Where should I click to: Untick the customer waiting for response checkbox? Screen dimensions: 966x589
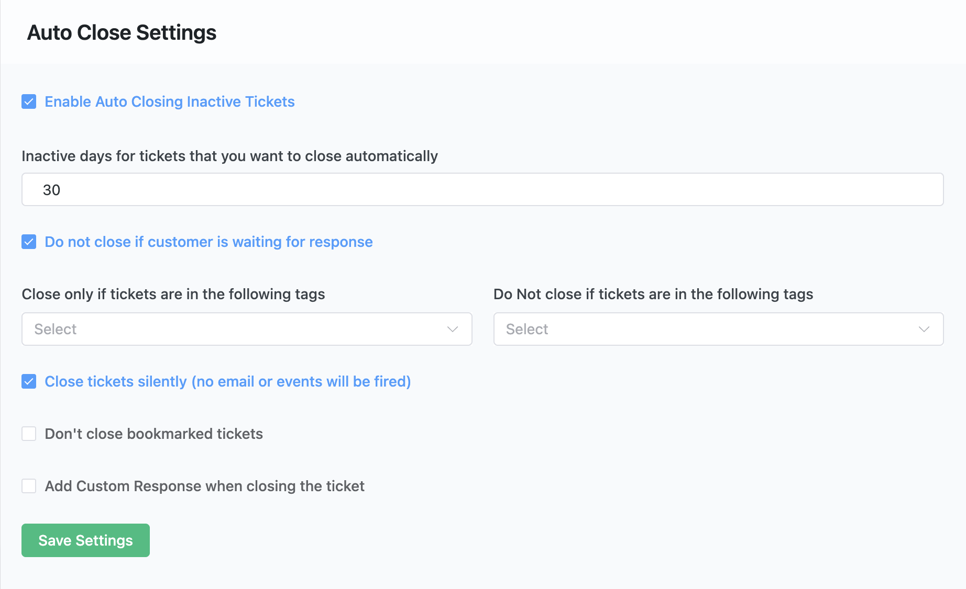click(x=29, y=242)
